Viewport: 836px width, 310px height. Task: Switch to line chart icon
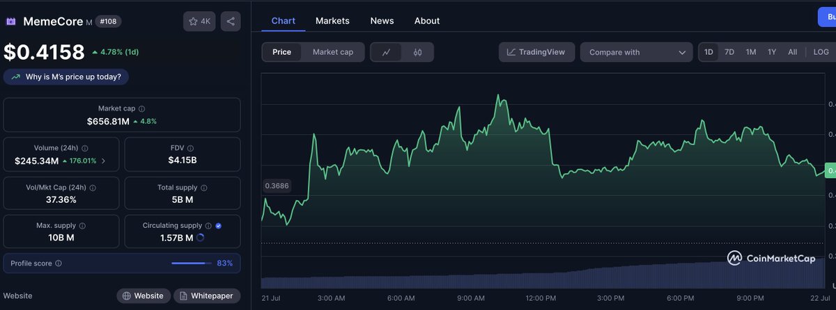387,52
